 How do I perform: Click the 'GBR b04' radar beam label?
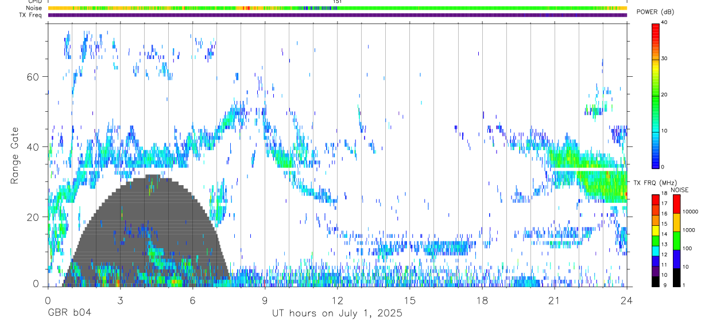[69, 314]
